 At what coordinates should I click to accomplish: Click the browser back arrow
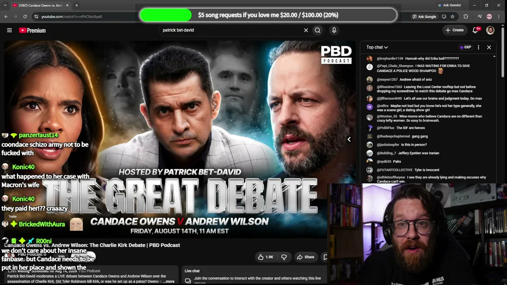pos(6,17)
